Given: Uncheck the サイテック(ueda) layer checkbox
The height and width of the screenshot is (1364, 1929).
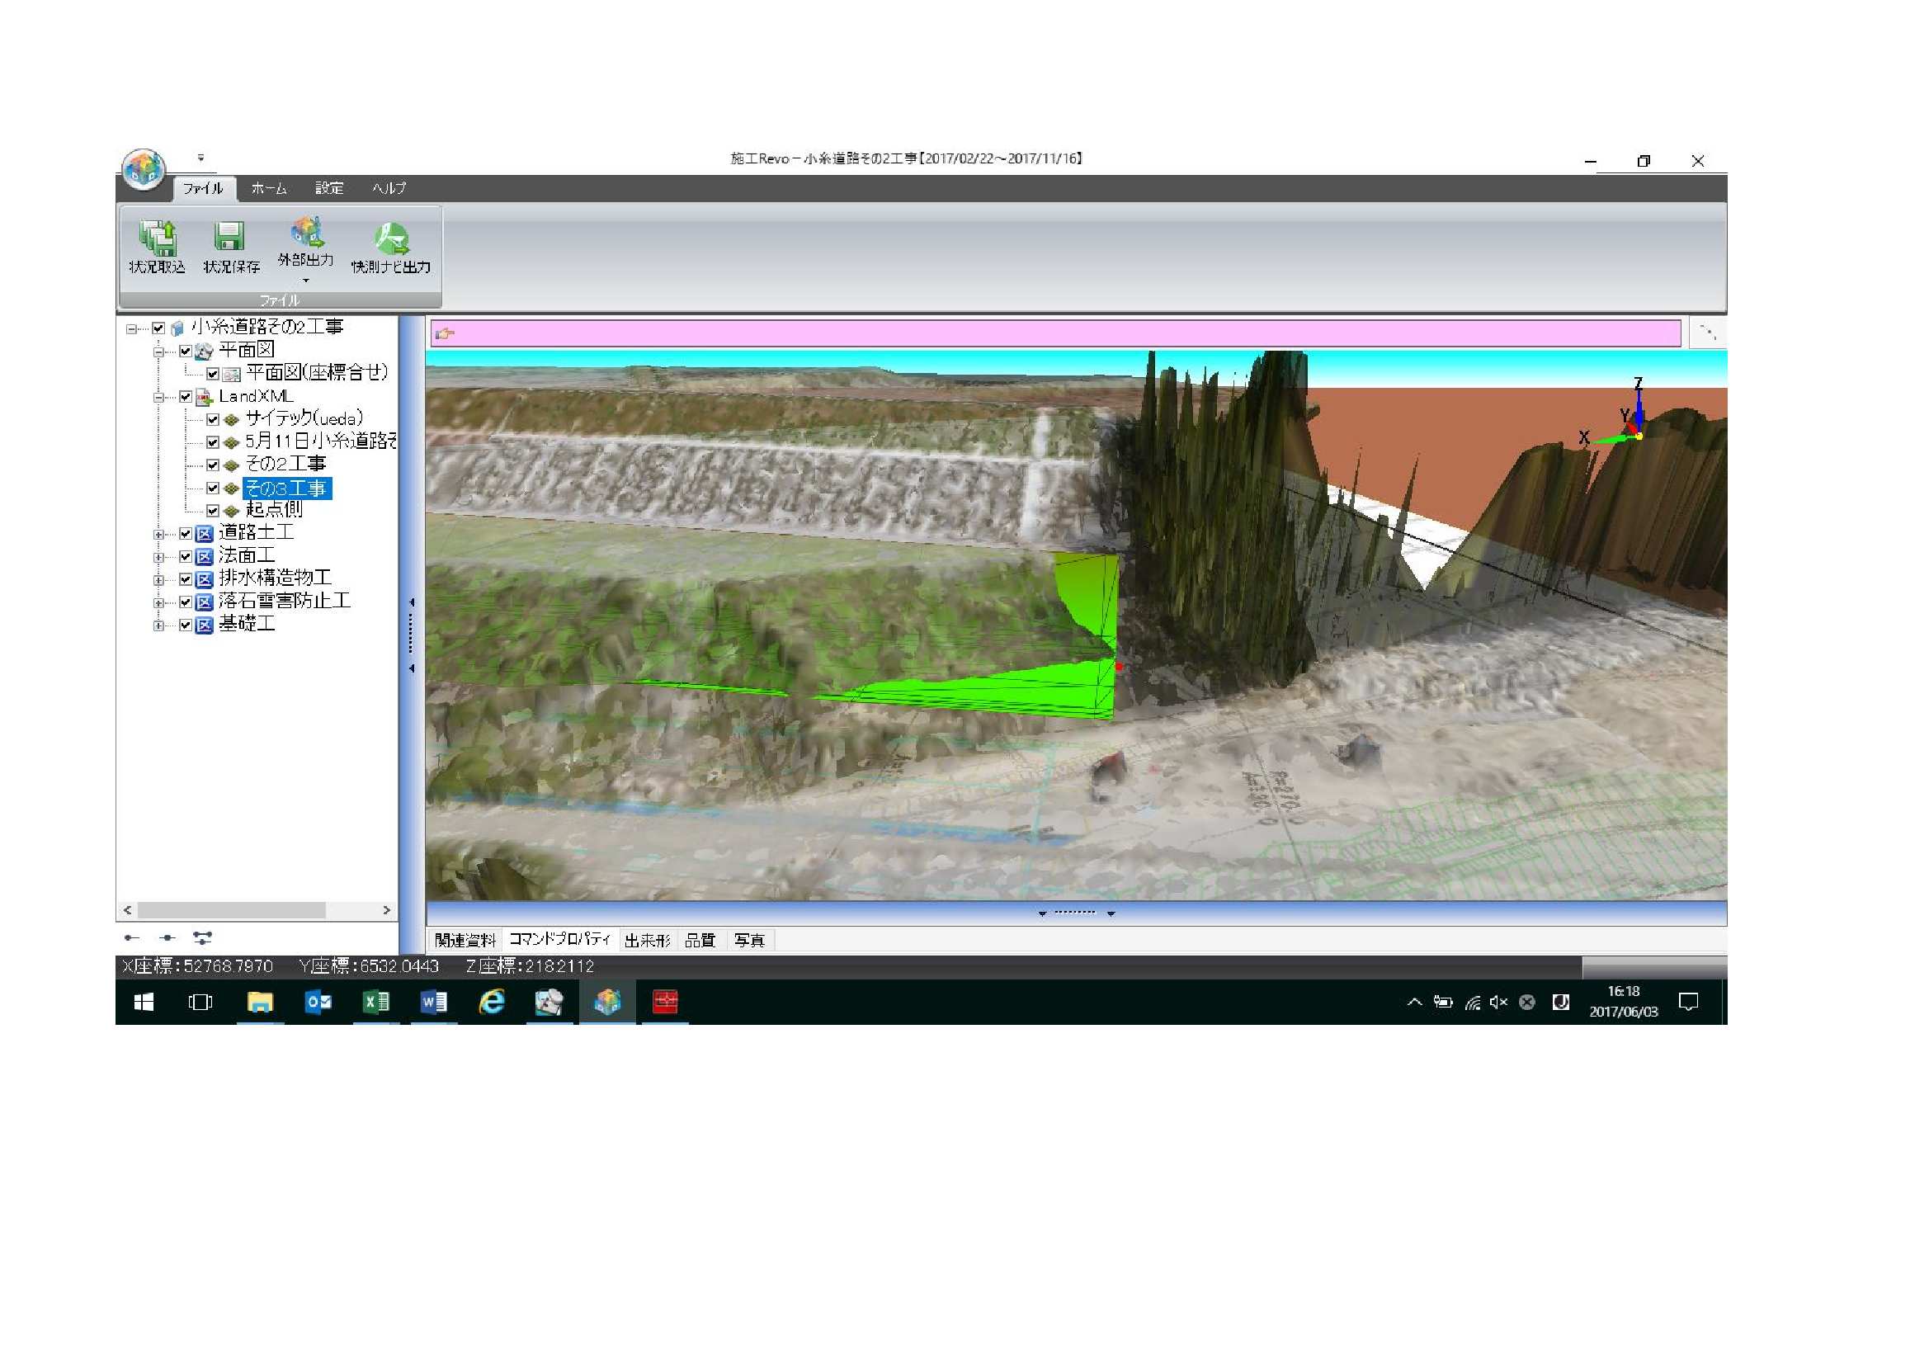Looking at the screenshot, I should tap(213, 419).
